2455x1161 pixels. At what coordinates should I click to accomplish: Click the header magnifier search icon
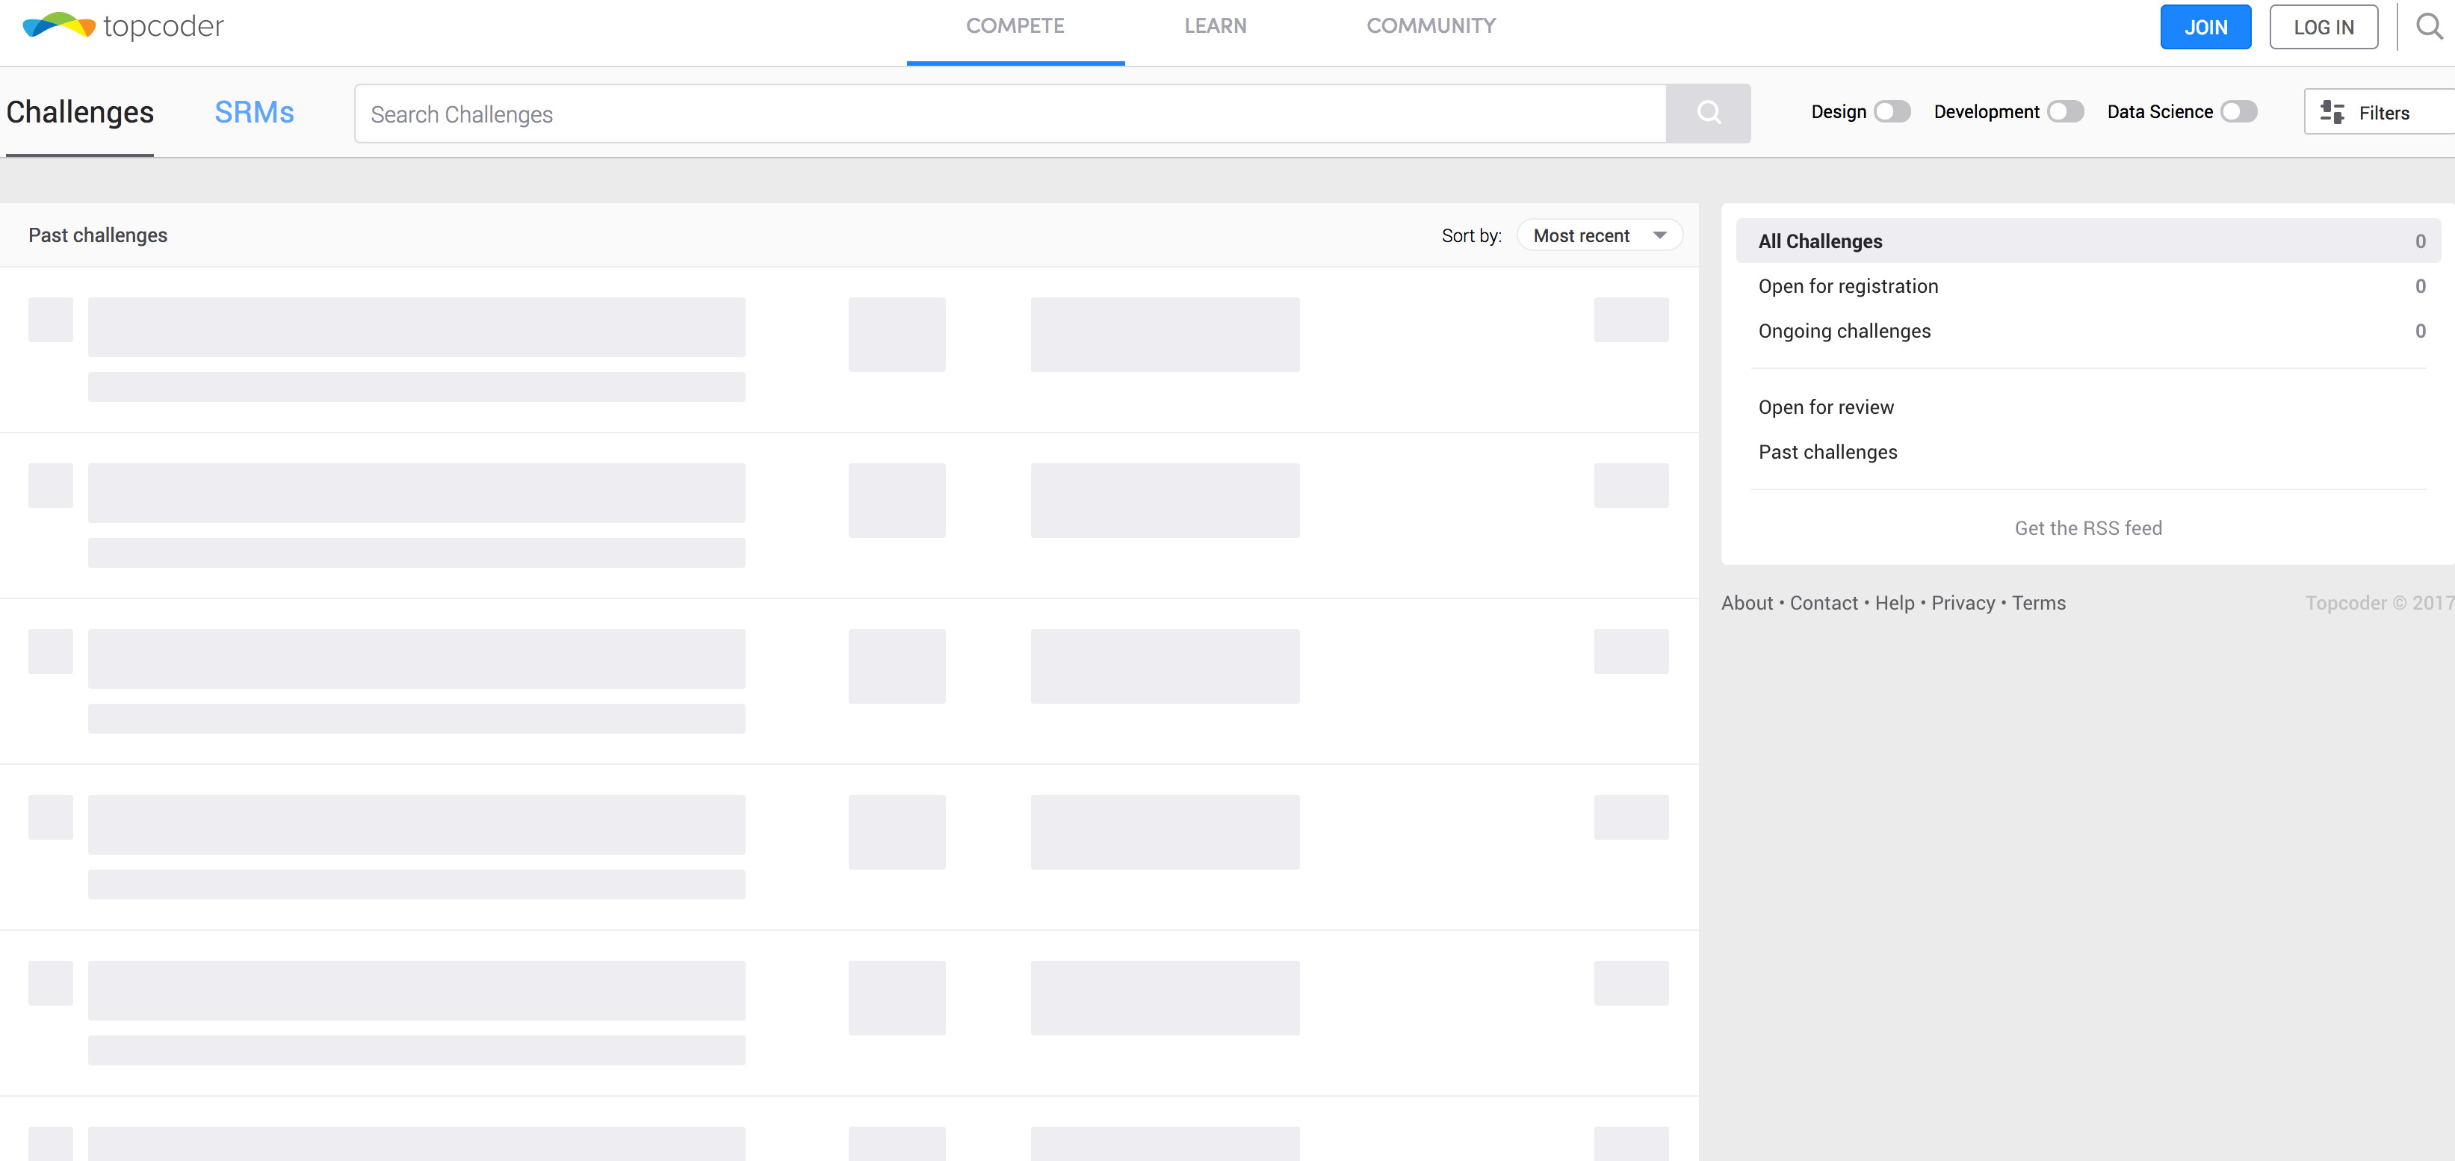click(x=2428, y=27)
